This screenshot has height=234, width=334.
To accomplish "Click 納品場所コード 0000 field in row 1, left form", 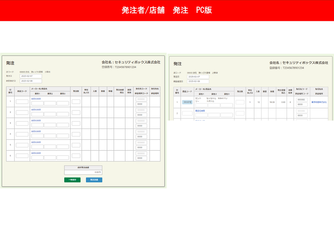I will (x=141, y=104).
